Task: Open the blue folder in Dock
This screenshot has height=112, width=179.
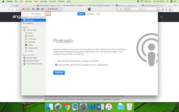Action: click(121, 107)
